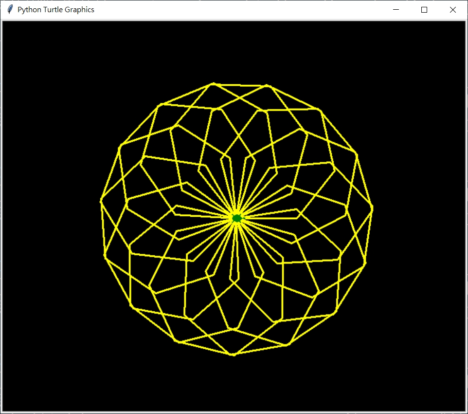Click the minimize button of the turtle window
The width and height of the screenshot is (468, 414).
tap(396, 10)
